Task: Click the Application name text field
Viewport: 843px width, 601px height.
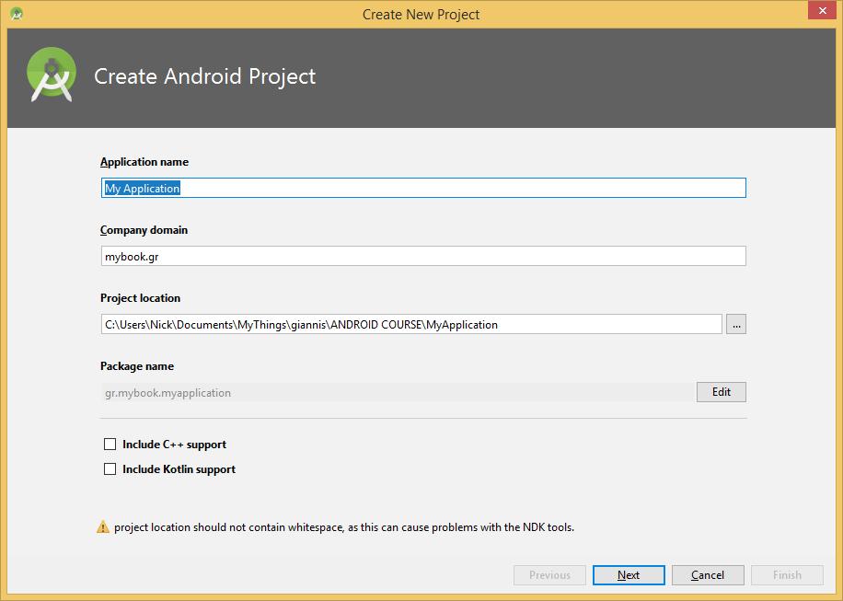Action: coord(423,188)
